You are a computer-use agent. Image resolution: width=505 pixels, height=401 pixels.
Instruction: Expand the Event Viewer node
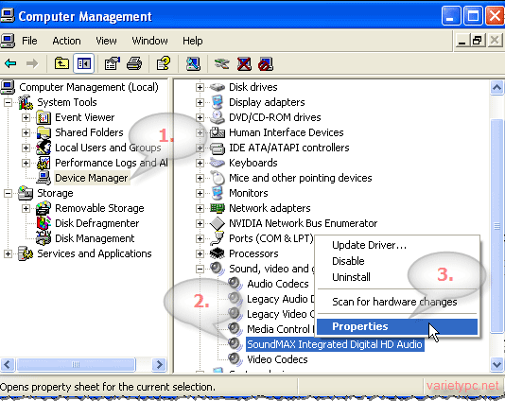tap(26, 117)
